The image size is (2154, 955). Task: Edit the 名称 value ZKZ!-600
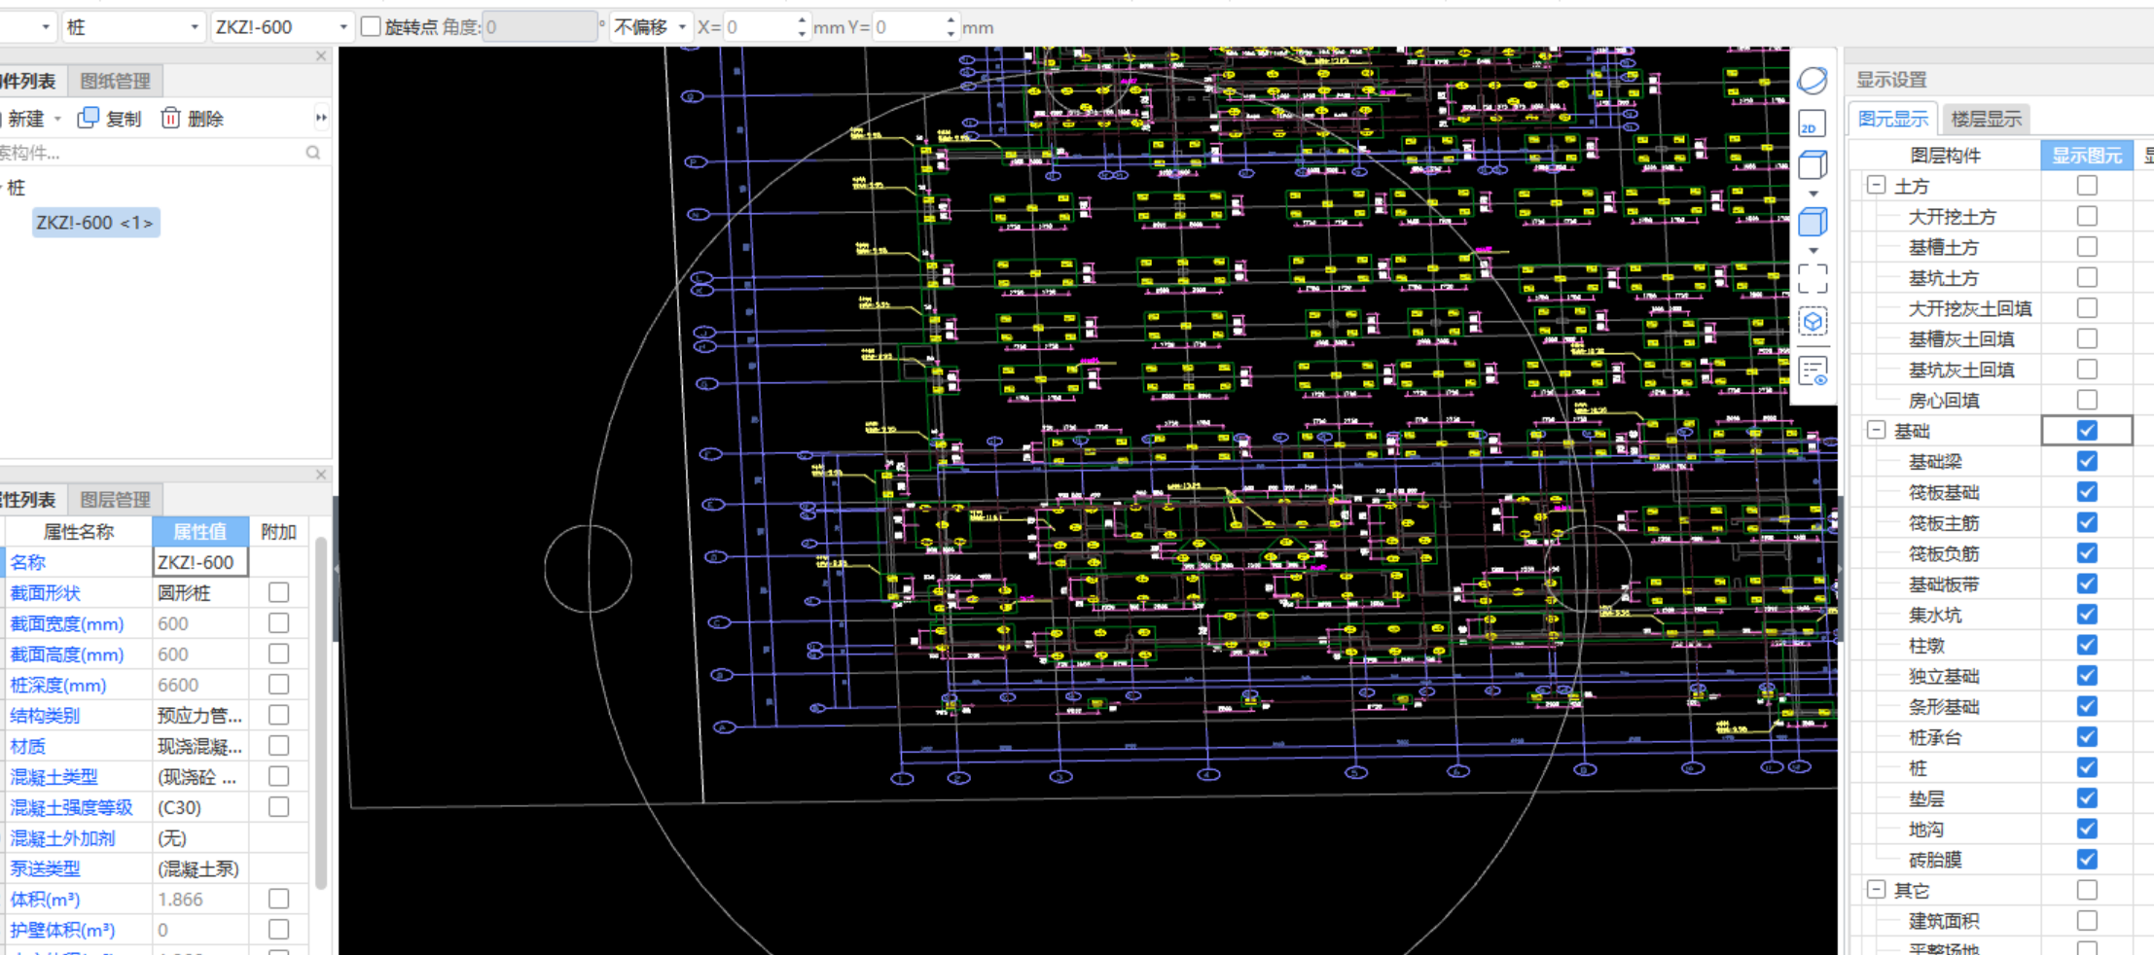[200, 562]
